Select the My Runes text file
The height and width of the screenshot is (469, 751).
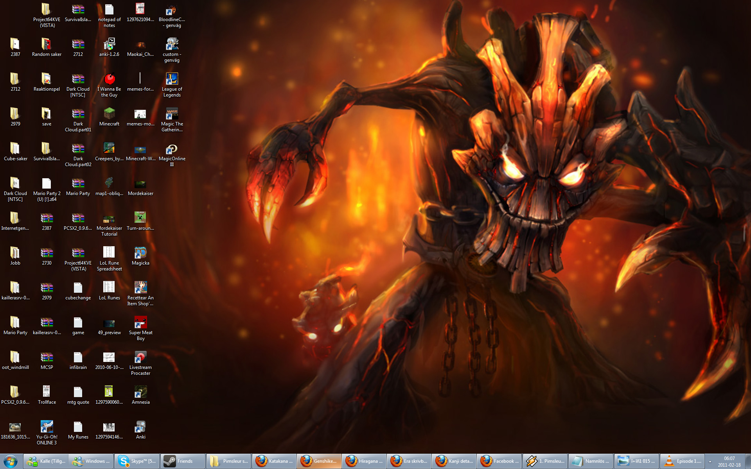(78, 430)
